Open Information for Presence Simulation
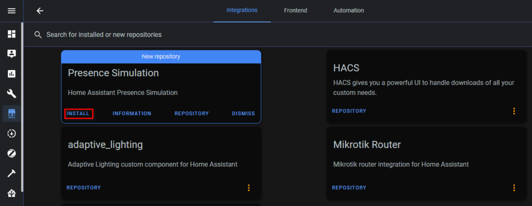 [x=132, y=114]
